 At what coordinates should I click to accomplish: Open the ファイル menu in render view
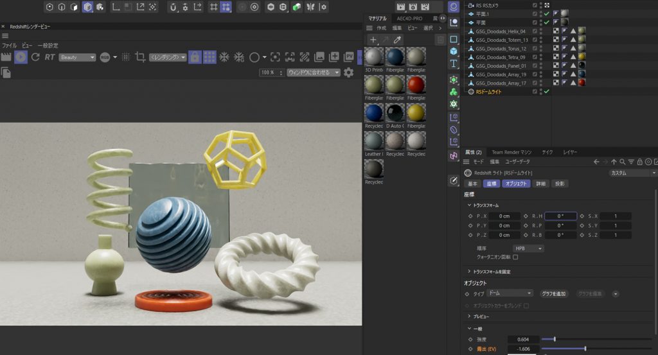[9, 46]
